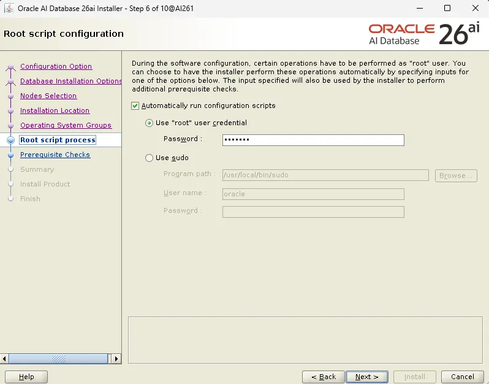The width and height of the screenshot is (489, 384).
Task: Click the empty message panel at bottom
Action: [305, 340]
